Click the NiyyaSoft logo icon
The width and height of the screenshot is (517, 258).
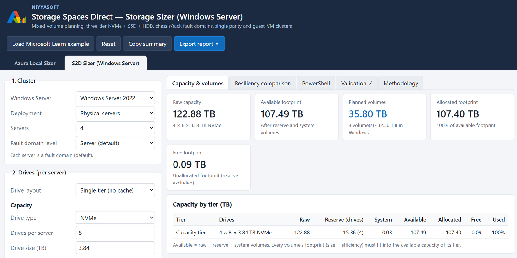pyautogui.click(x=17, y=17)
